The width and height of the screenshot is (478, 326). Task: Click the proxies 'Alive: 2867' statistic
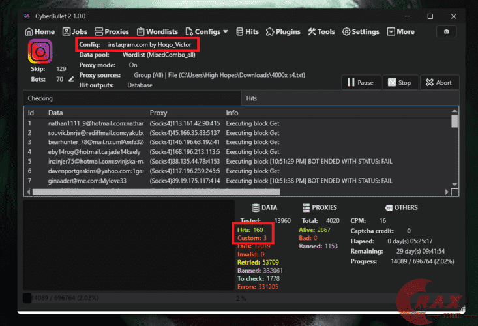tap(314, 230)
